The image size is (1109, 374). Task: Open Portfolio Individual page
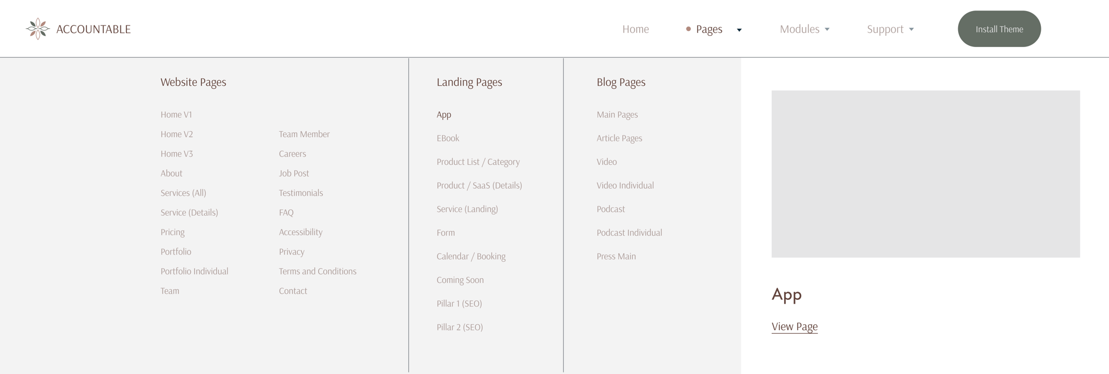(194, 271)
